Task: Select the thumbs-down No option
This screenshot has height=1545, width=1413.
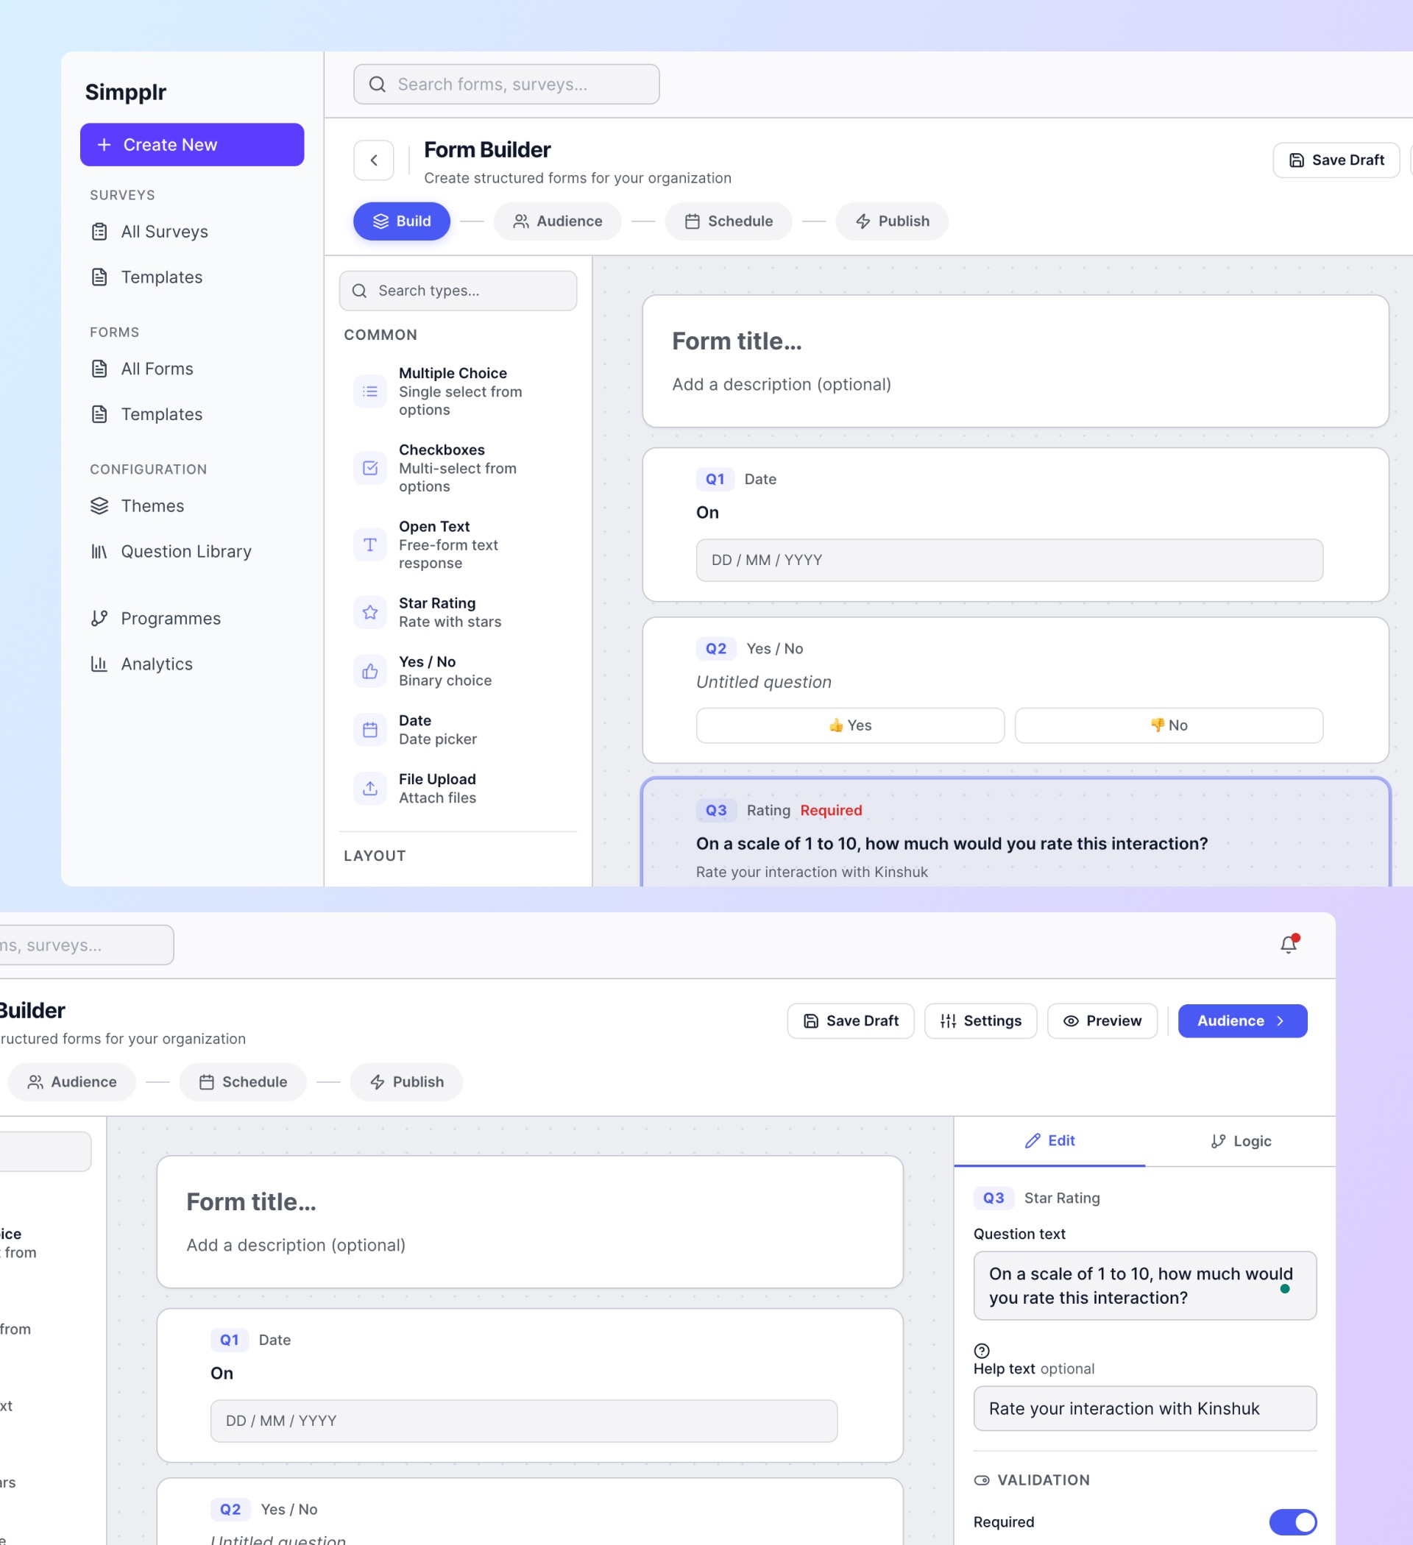Action: coord(1169,725)
